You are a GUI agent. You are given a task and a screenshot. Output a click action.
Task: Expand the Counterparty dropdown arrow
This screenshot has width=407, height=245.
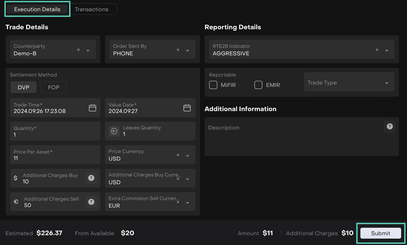pyautogui.click(x=88, y=50)
